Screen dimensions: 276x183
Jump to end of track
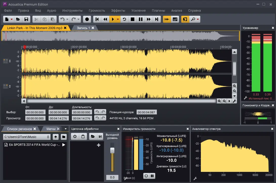(x=157, y=19)
